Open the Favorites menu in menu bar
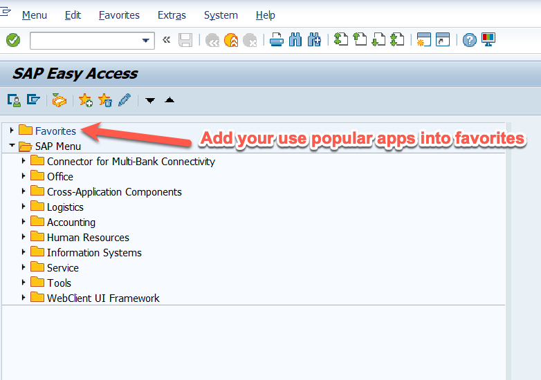This screenshot has width=541, height=380. click(119, 15)
